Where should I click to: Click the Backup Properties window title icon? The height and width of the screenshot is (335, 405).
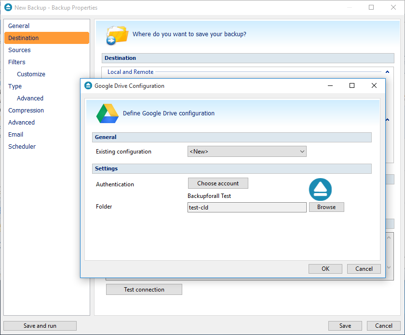pos(8,7)
